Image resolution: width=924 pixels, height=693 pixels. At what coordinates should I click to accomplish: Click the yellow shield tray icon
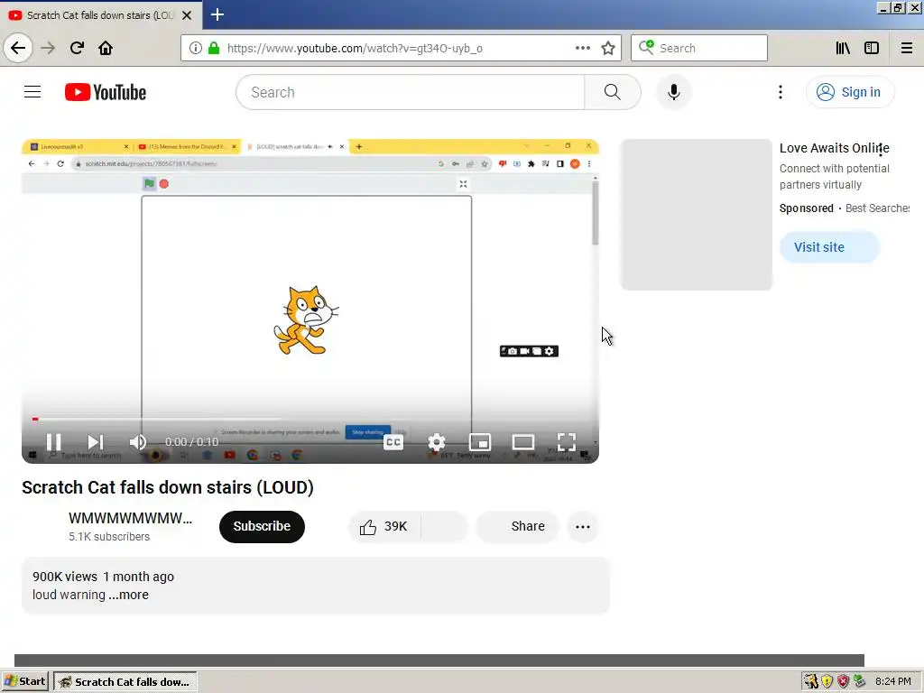(827, 681)
